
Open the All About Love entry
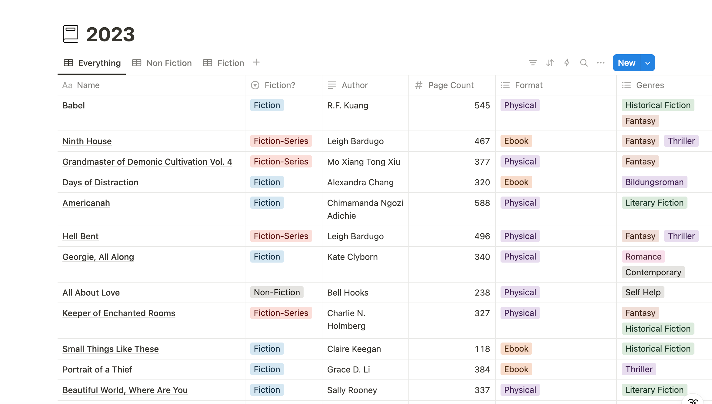coord(91,293)
